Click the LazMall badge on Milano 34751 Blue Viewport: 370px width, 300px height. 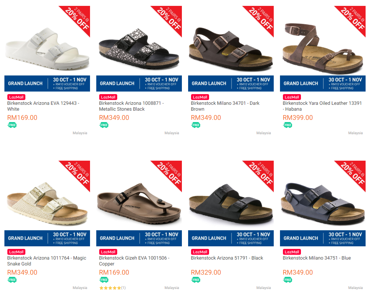tap(292, 252)
